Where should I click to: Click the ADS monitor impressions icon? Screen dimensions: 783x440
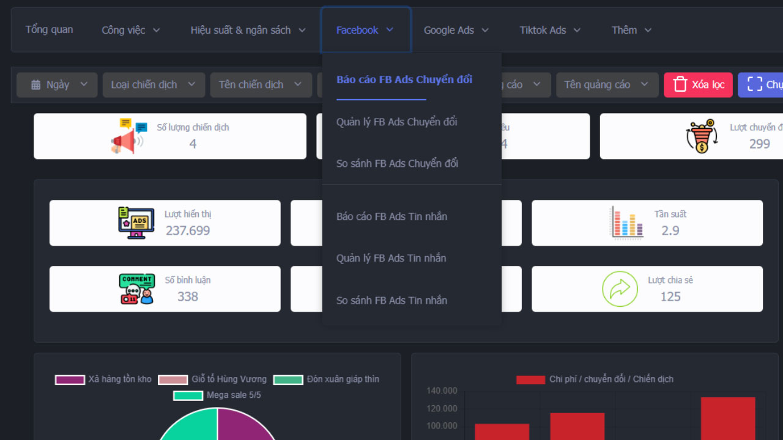point(136,222)
